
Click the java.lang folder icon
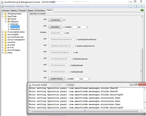point(6,45)
